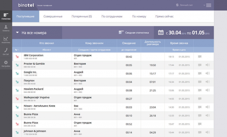Sort by call direction arrow header
Screen dimensions: 227x137
(x=17, y=50)
